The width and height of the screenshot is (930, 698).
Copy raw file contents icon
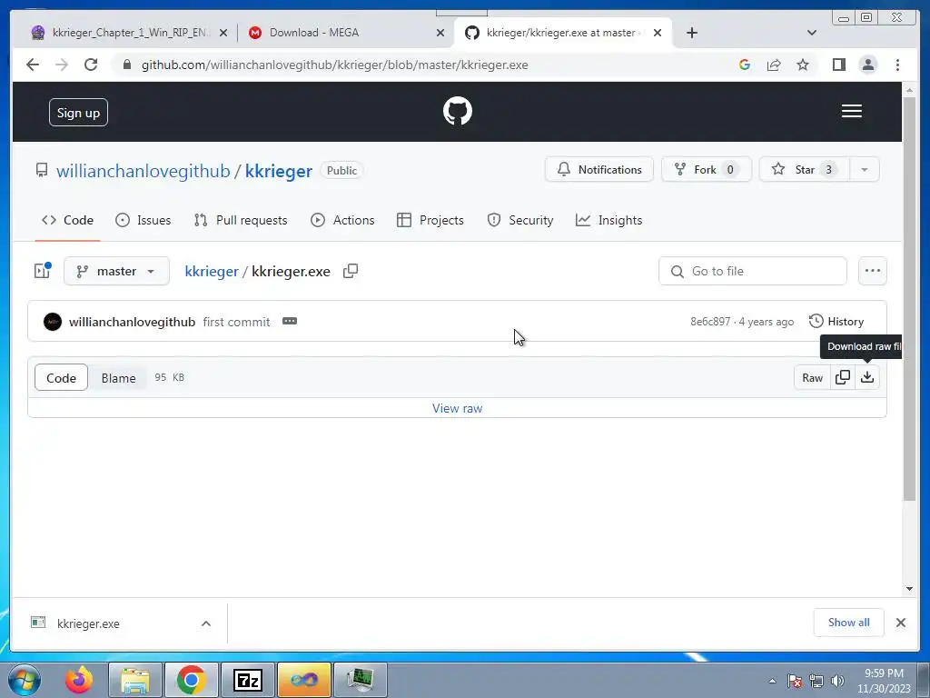(842, 377)
